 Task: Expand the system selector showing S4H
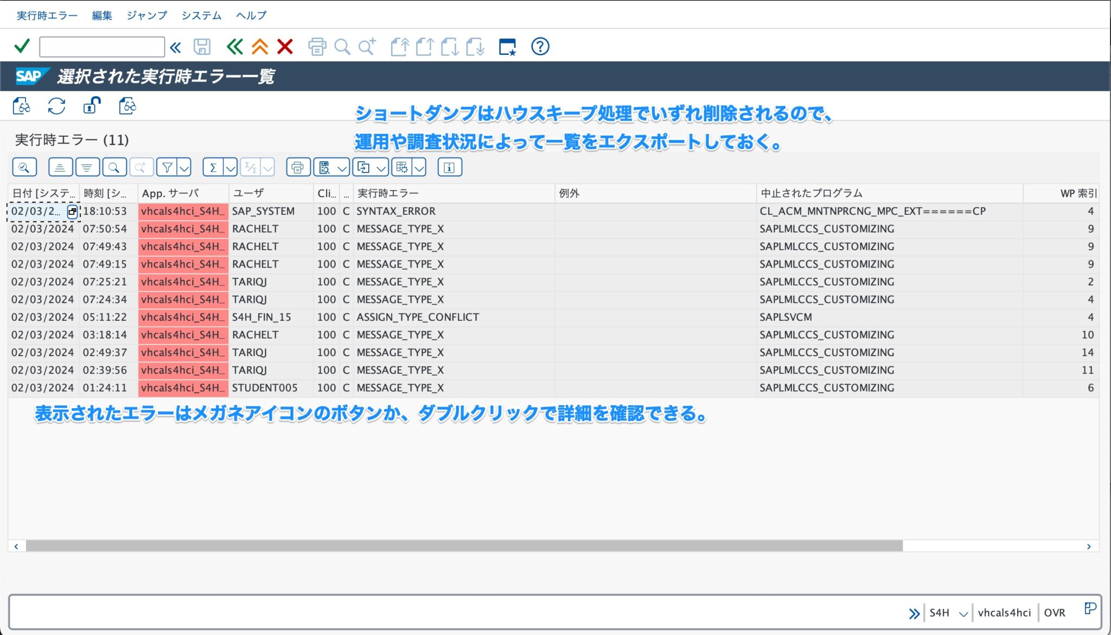pyautogui.click(x=963, y=612)
